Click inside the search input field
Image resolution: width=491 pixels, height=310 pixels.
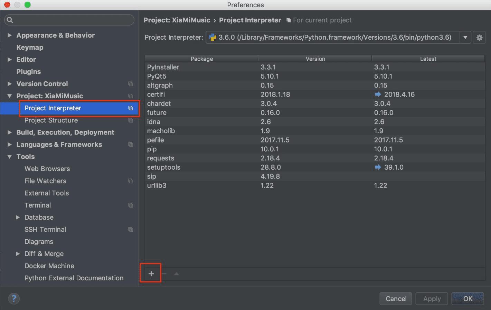tap(69, 20)
